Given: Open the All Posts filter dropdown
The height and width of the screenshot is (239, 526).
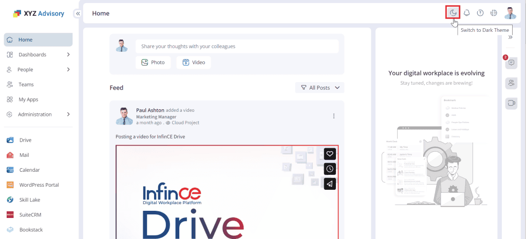Looking at the screenshot, I should click(320, 88).
